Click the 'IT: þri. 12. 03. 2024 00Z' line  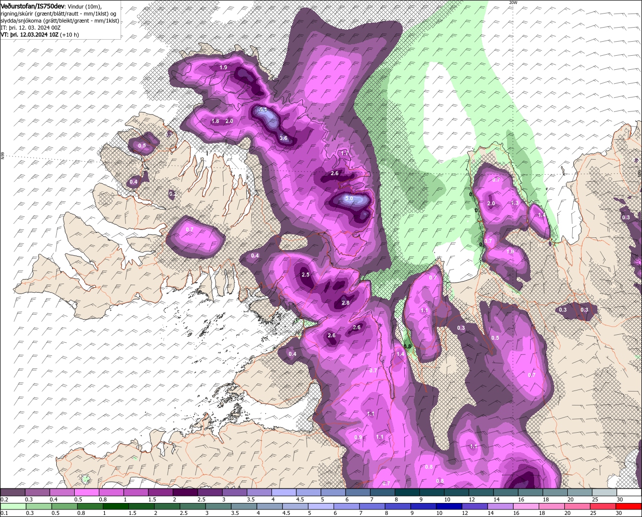click(x=30, y=28)
